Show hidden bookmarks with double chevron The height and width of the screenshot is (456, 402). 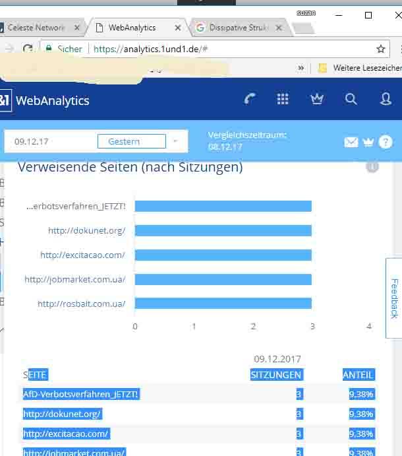[x=301, y=68]
